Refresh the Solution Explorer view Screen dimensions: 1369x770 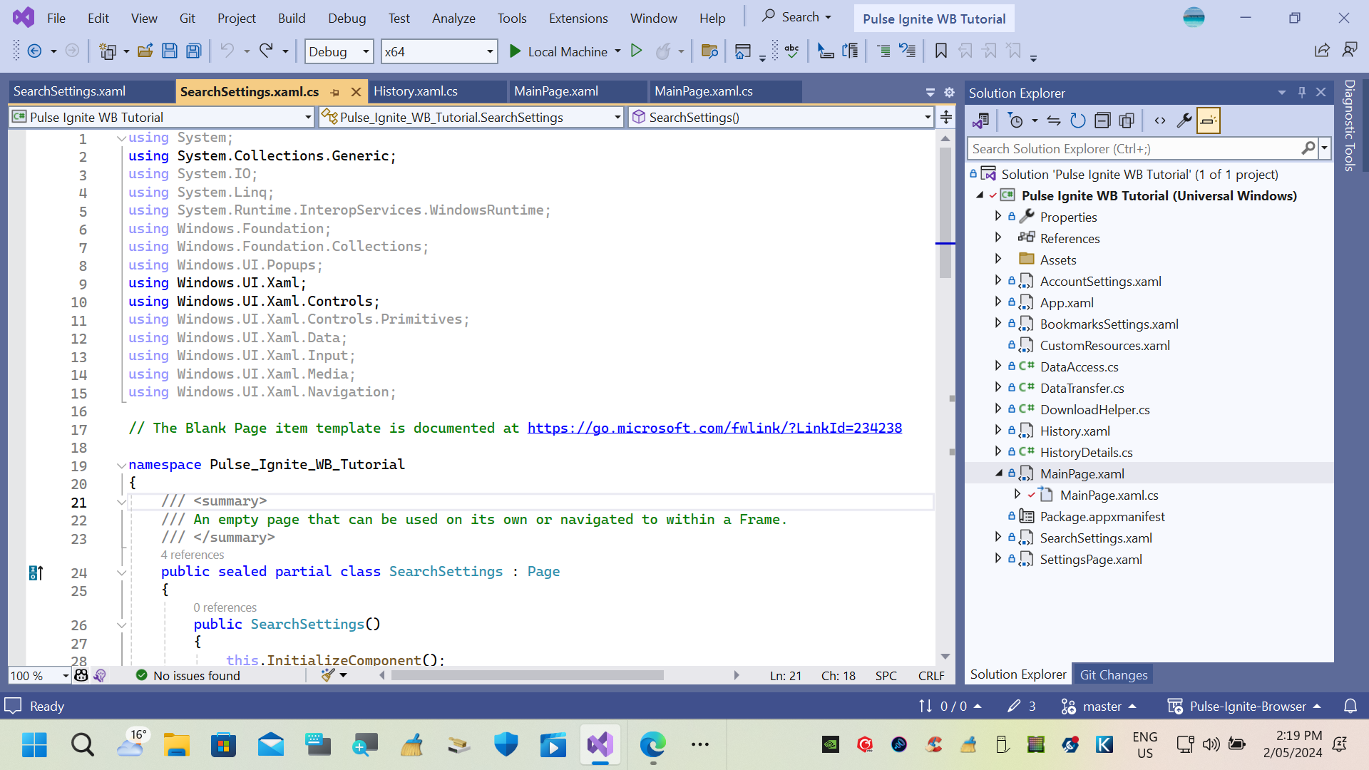tap(1077, 120)
